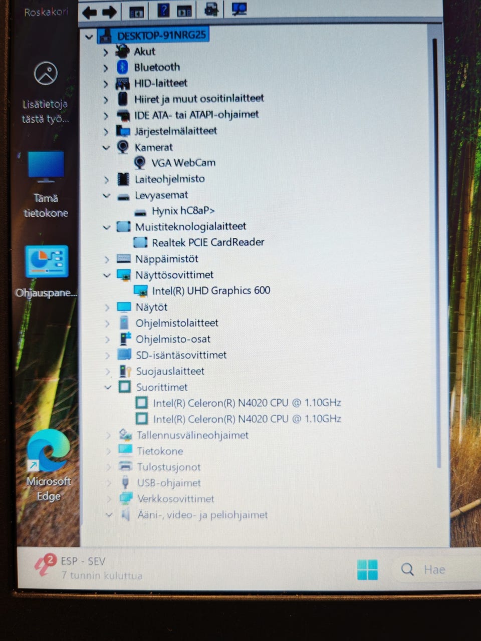Screen dimensions: 481x641
Task: Click the Akut battery category icon
Action: pyautogui.click(x=122, y=51)
